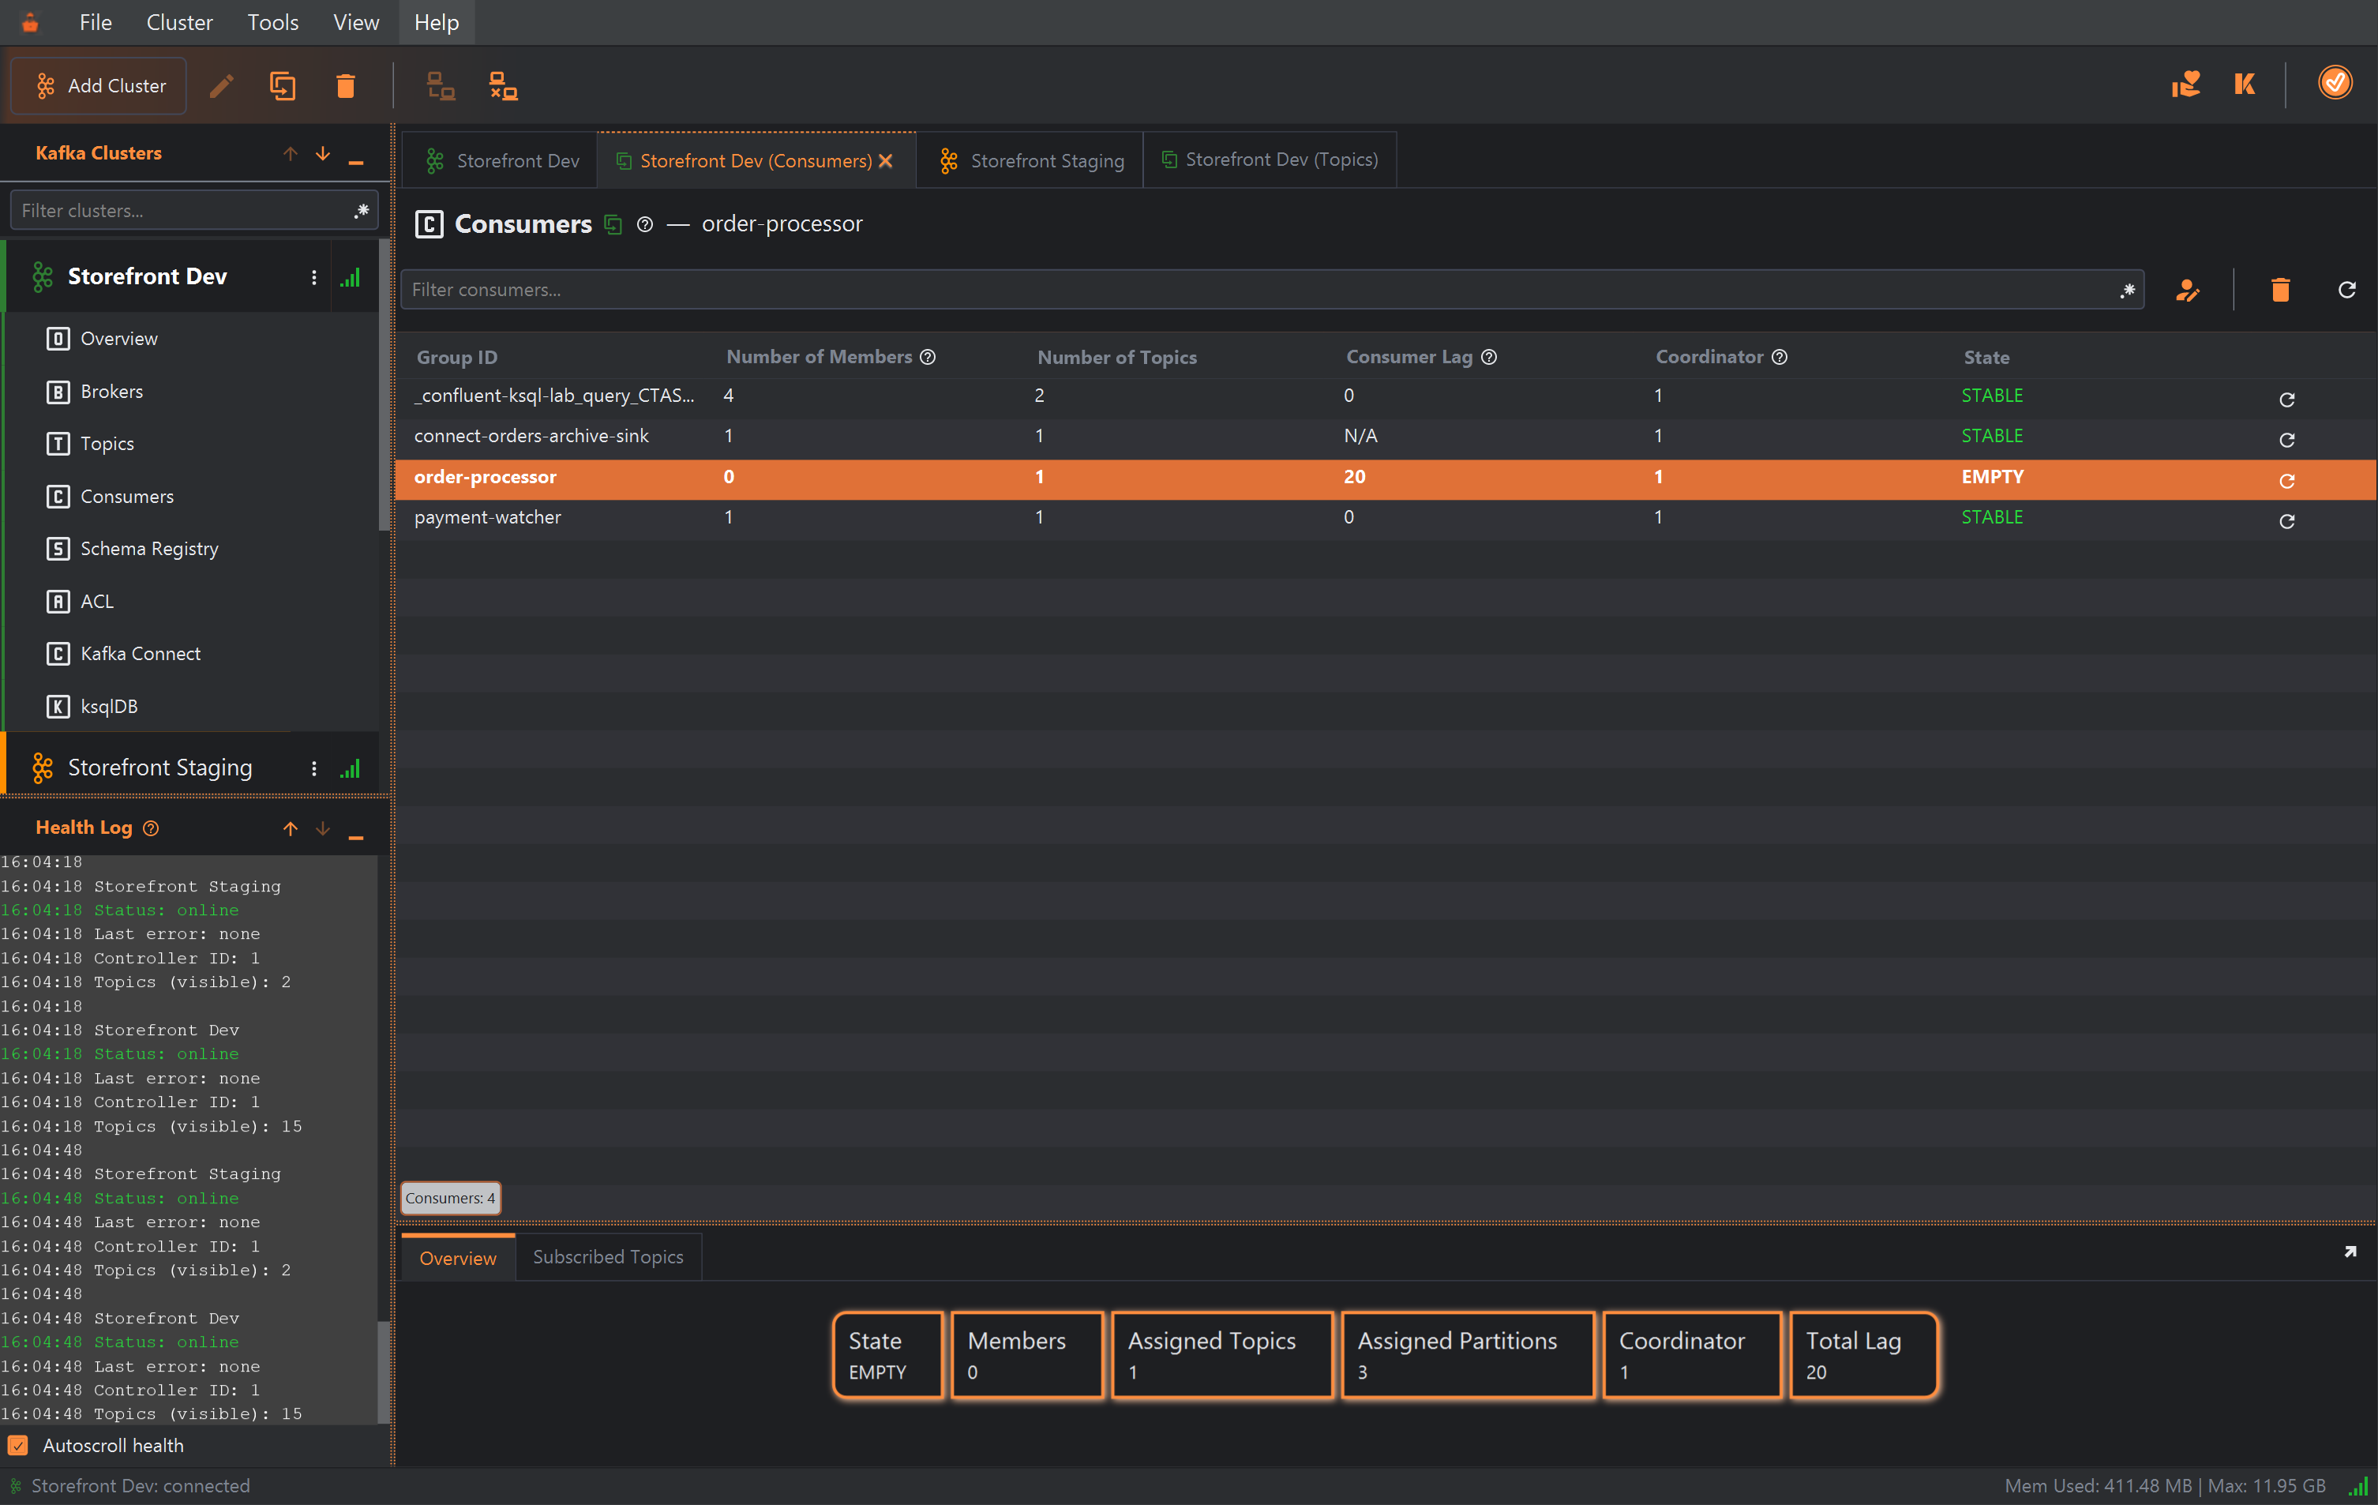2378x1505 pixels.
Task: Switch to Storefront Dev (Topics) tab
Action: (x=1270, y=160)
